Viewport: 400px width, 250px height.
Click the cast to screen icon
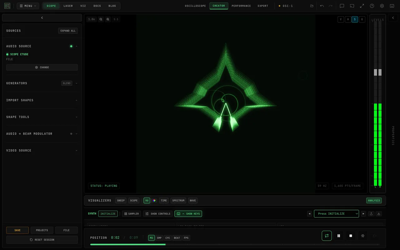352,6
